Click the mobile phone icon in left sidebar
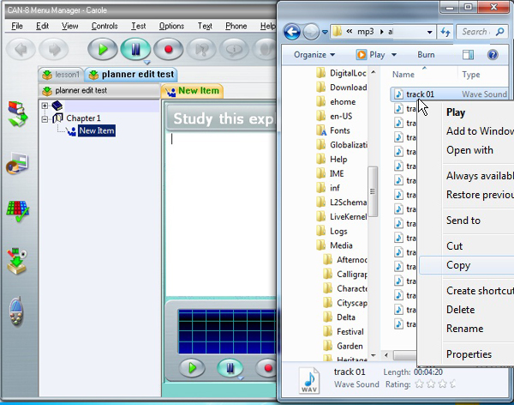514x405 pixels. tap(17, 308)
